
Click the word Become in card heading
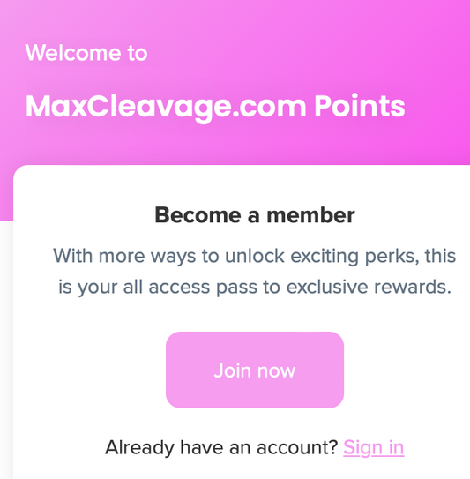pos(198,215)
